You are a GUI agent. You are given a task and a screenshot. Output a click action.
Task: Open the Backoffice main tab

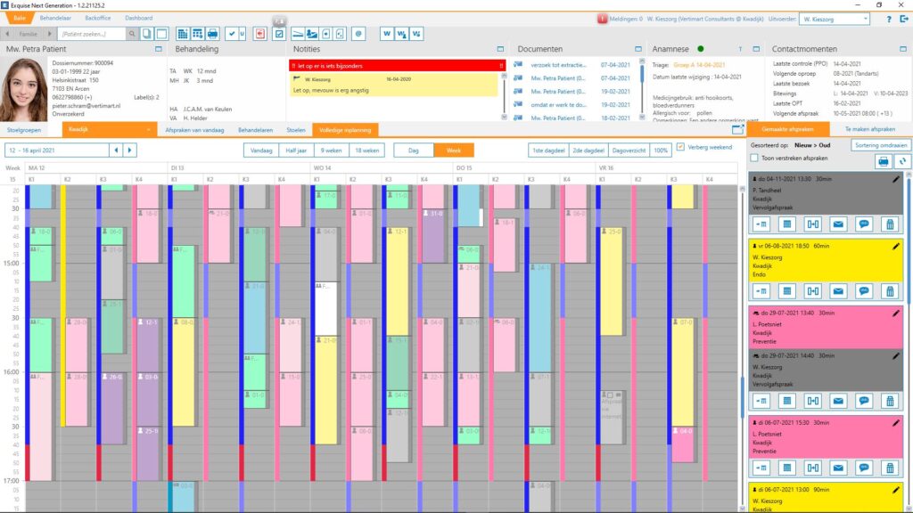98,18
